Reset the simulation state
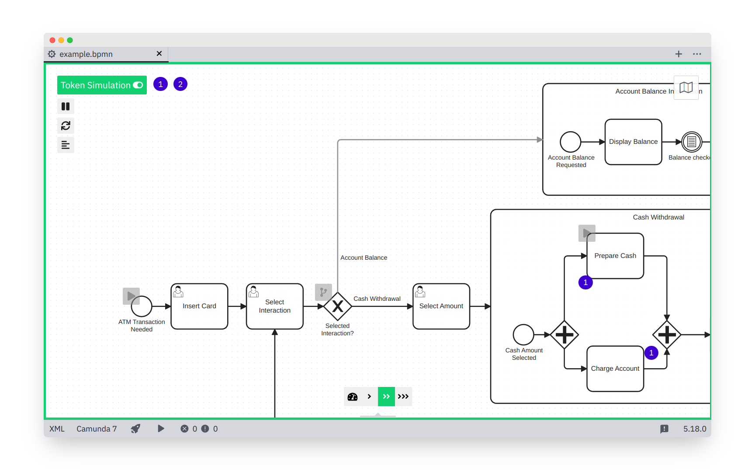The height and width of the screenshot is (470, 755). click(66, 125)
